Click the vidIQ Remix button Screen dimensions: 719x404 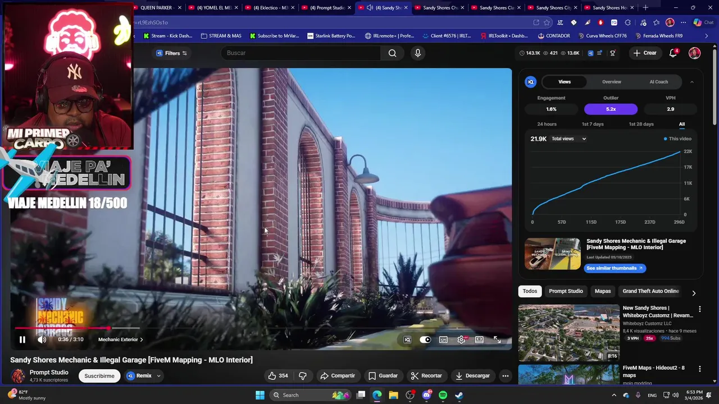(x=139, y=376)
